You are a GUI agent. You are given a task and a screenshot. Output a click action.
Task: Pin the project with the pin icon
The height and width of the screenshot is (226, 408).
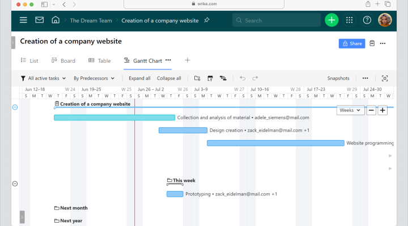(207, 20)
